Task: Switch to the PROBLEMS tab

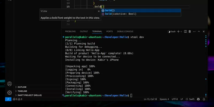Action: pyautogui.click(x=70, y=31)
